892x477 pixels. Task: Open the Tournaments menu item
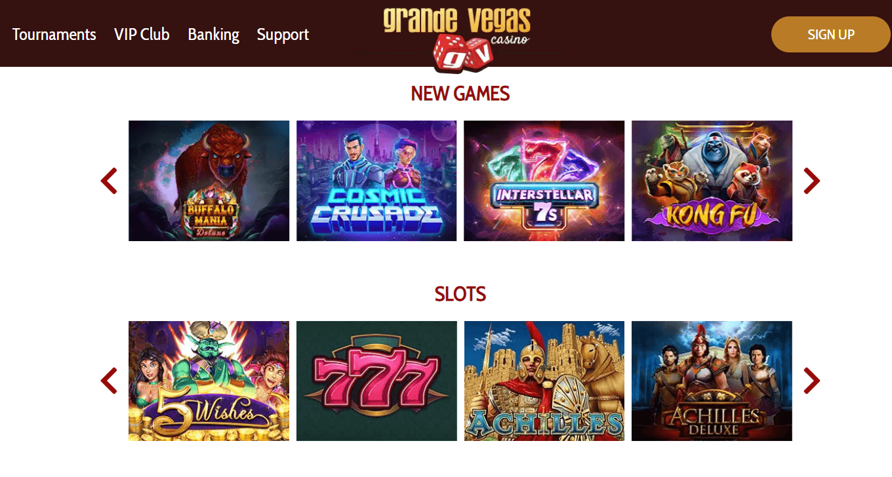click(54, 34)
